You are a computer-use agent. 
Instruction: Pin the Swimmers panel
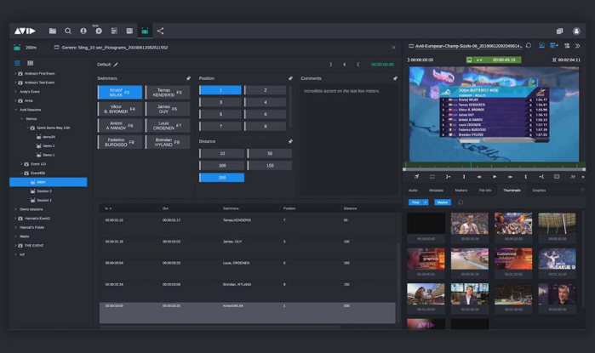pos(189,78)
